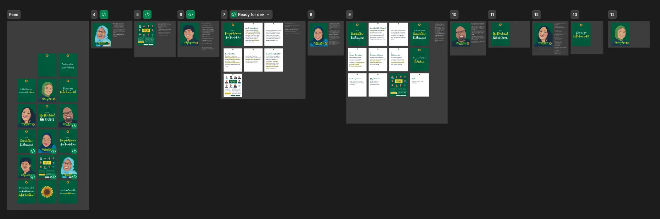Click code badge on Disabilitas Taktampak thumbnail in Feed
Viewport: 660px width, 219px height.
point(33,151)
